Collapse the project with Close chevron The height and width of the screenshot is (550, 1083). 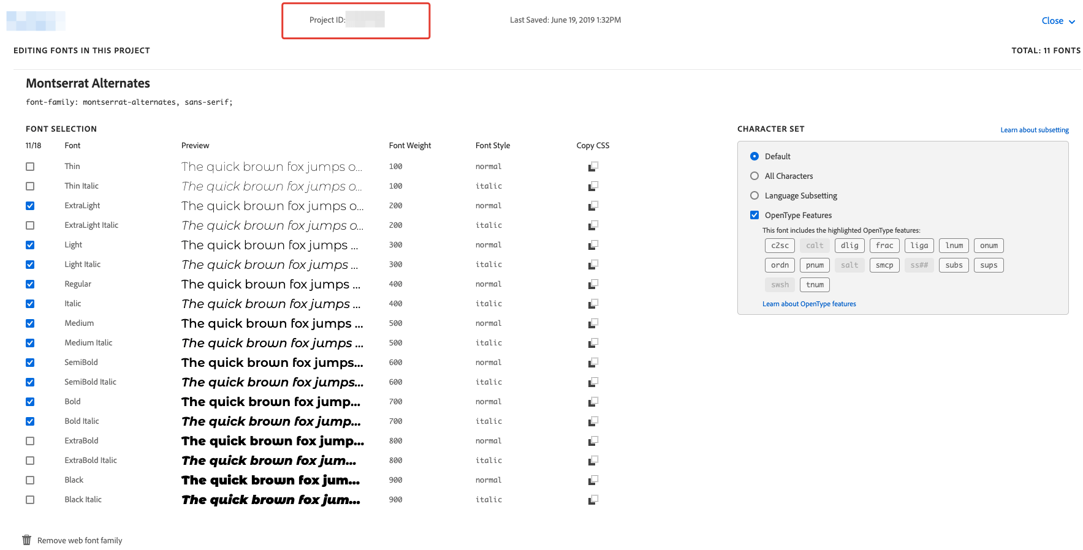point(1071,21)
